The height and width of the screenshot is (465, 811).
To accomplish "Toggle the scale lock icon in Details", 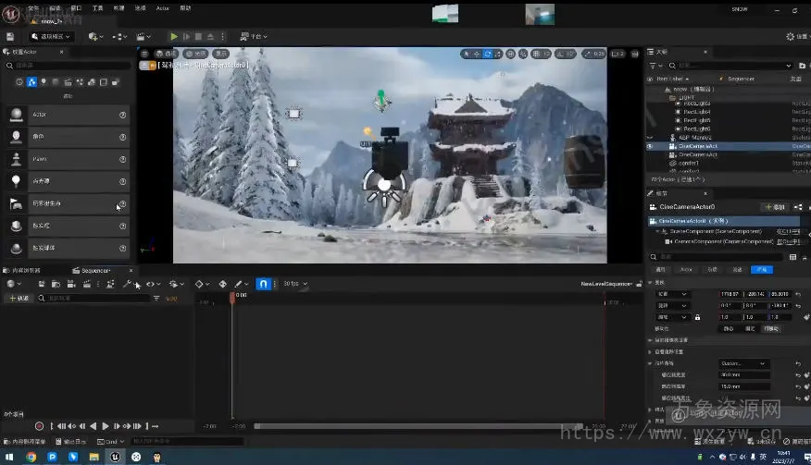I will [697, 317].
